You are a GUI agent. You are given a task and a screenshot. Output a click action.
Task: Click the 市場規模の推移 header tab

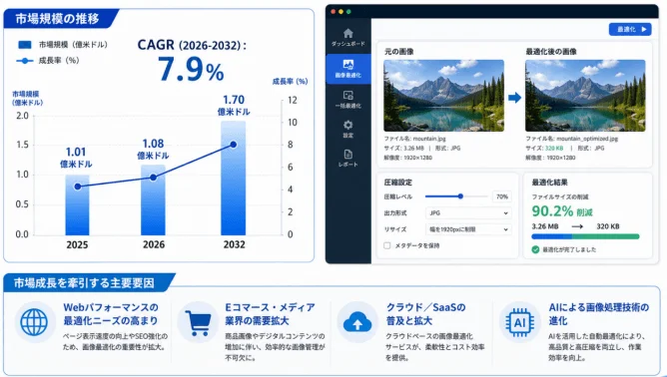(x=61, y=19)
